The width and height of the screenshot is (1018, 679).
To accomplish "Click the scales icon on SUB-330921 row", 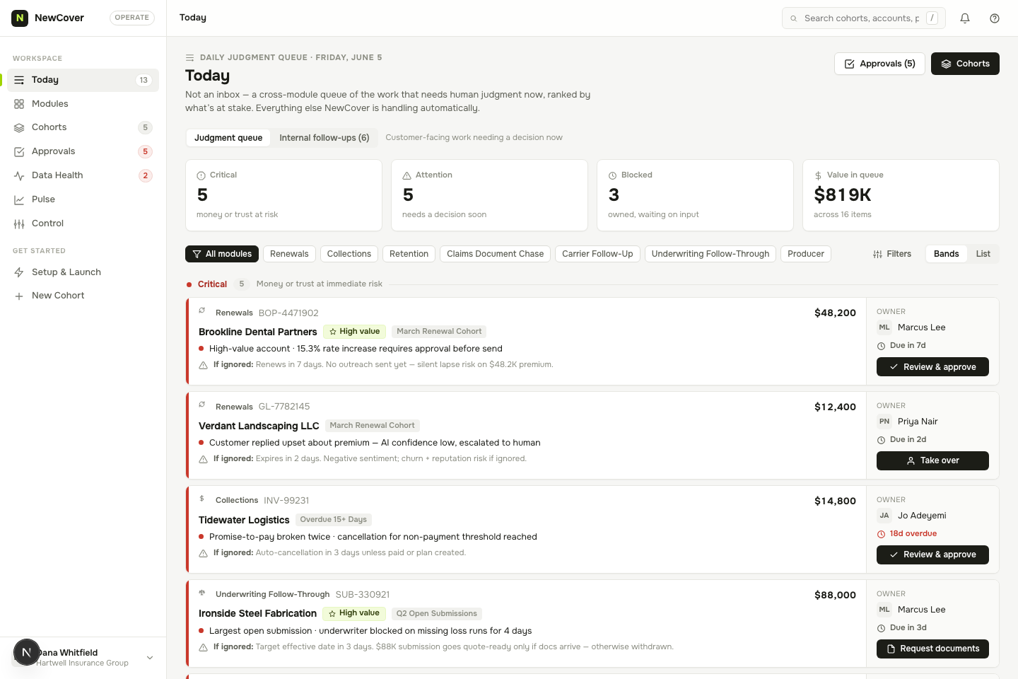I will coord(202,593).
